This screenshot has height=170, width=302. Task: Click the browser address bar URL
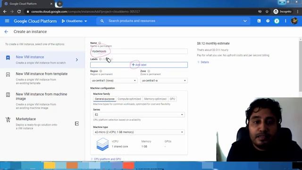(x=85, y=11)
